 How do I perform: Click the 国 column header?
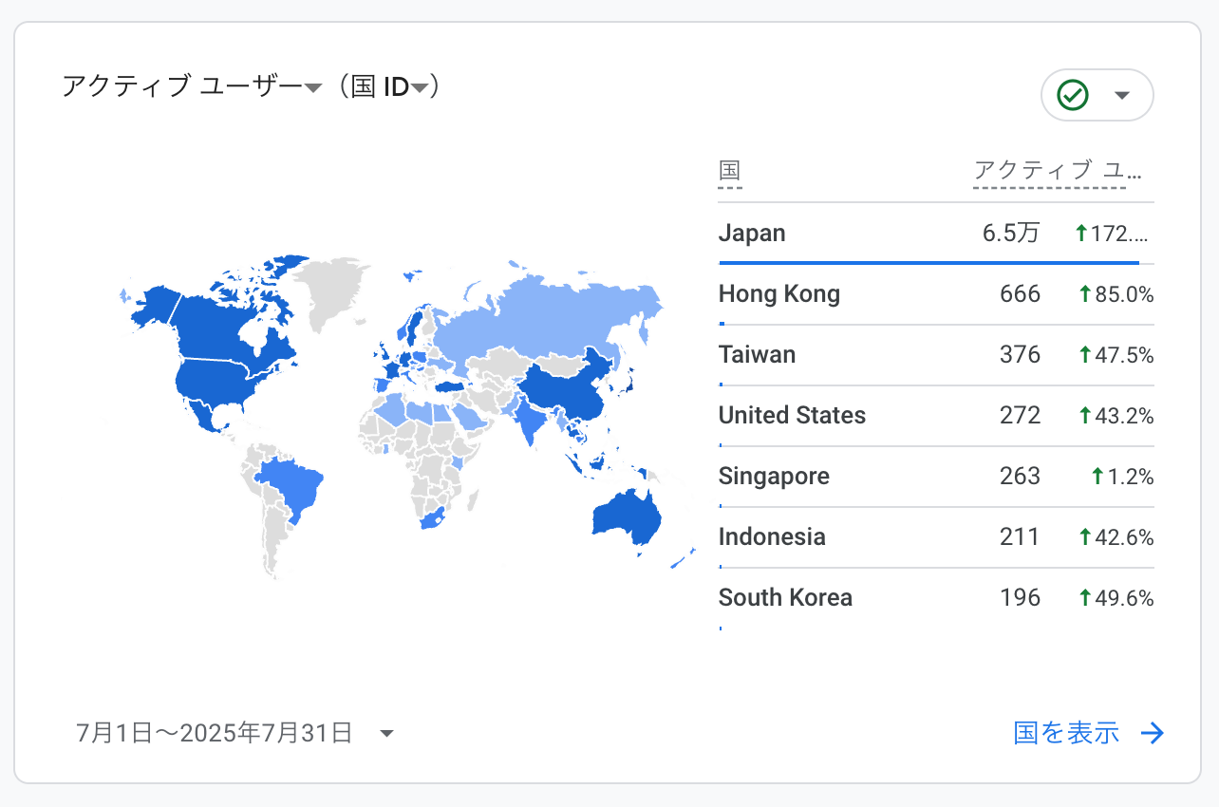[x=729, y=171]
